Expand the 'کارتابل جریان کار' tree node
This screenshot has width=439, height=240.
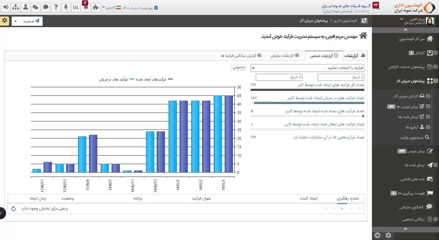[x=428, y=96]
